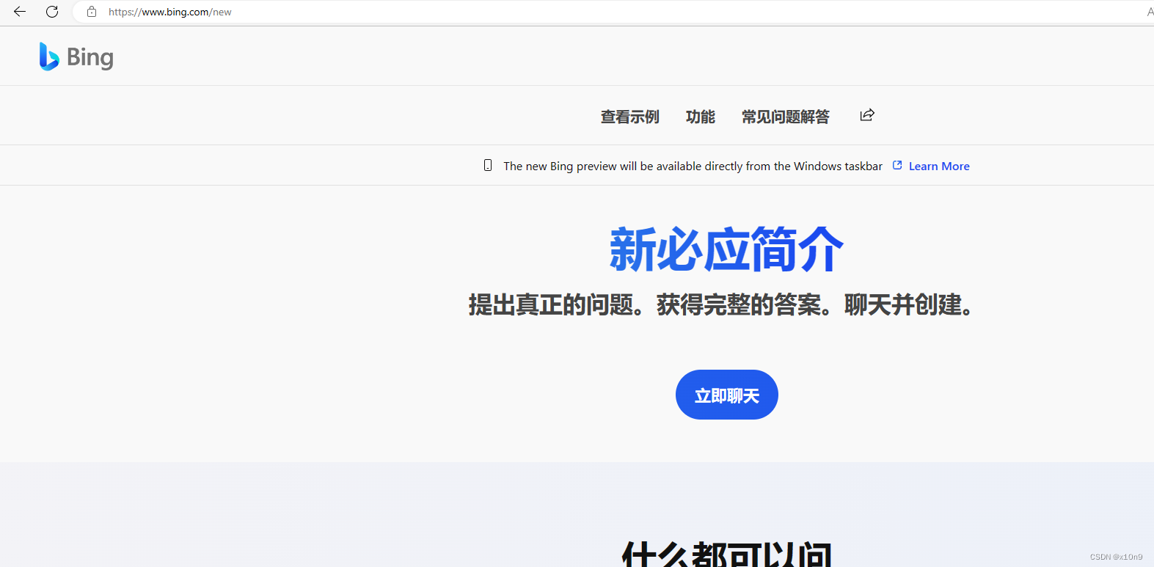Click the Bing wordmark text
The height and width of the screenshot is (567, 1154).
[x=90, y=57]
